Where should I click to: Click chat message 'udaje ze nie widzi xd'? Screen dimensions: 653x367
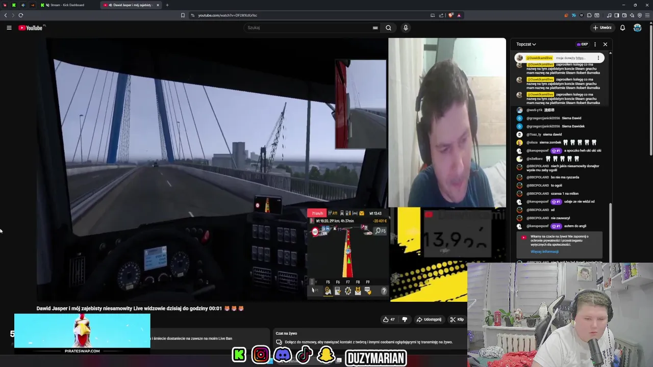pos(580,202)
